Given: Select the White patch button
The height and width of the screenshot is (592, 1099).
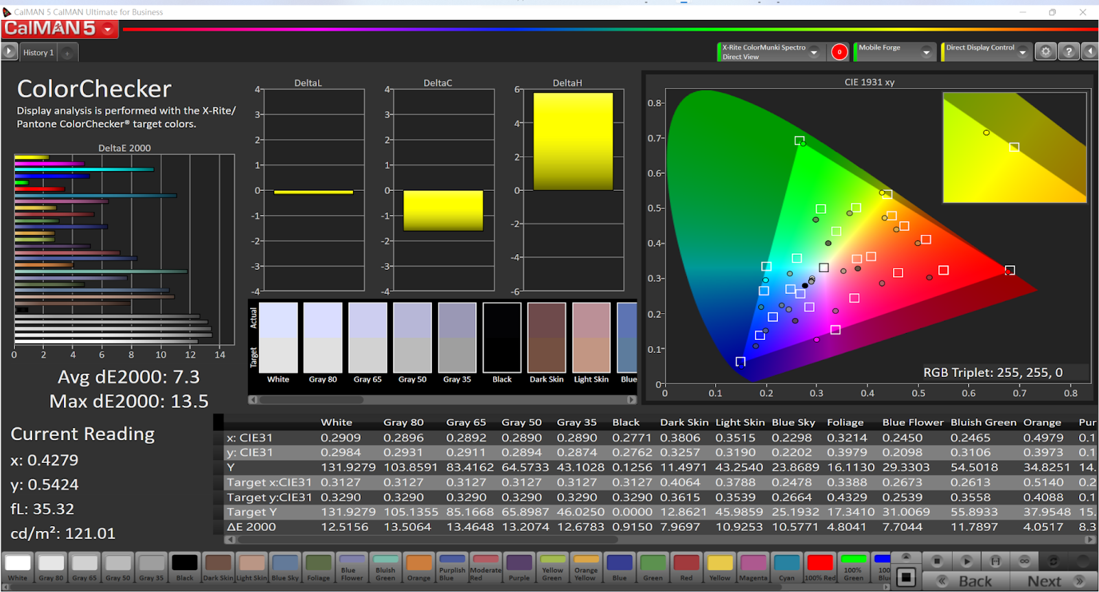Looking at the screenshot, I should pyautogui.click(x=18, y=567).
